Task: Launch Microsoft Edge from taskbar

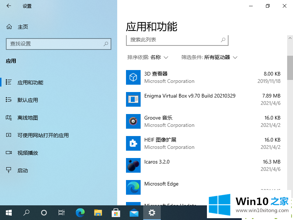Action: [x=80, y=213]
